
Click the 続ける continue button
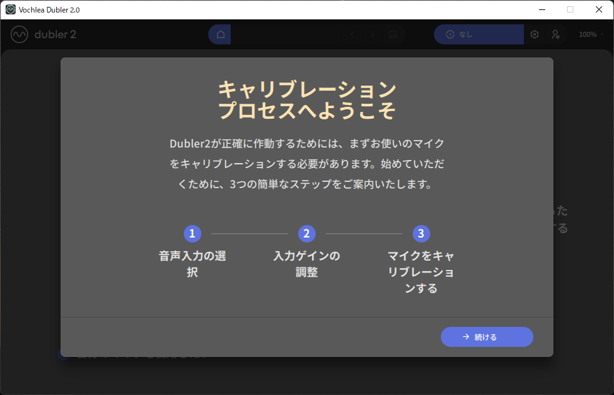486,337
